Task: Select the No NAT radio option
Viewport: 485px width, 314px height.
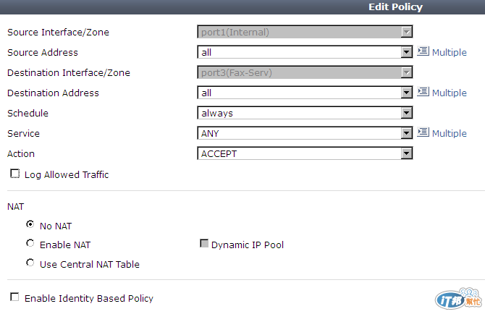Action: [x=30, y=224]
